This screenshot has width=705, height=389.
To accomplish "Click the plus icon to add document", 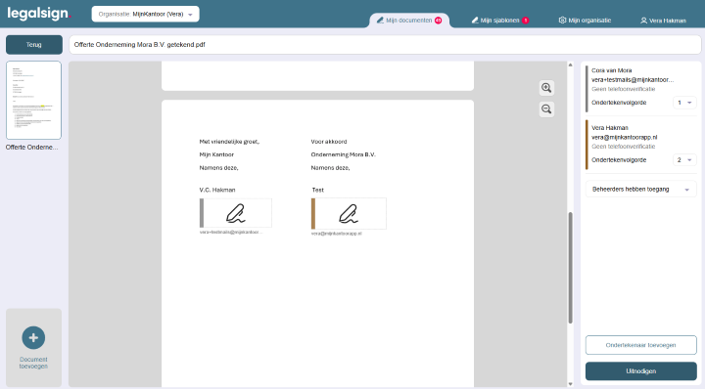I will point(33,338).
